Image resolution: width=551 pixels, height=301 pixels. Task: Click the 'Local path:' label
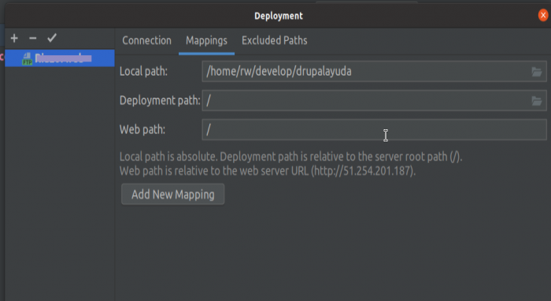[x=143, y=72]
